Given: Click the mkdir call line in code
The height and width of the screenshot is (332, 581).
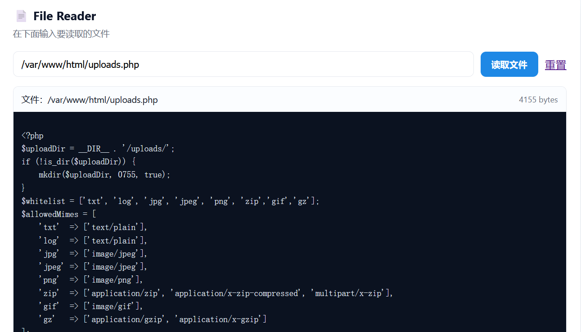Looking at the screenshot, I should [x=104, y=175].
